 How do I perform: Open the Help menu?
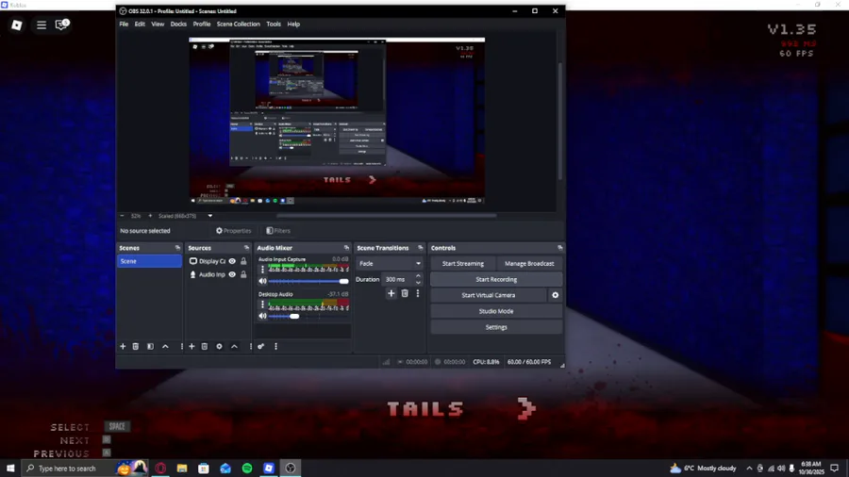point(293,24)
